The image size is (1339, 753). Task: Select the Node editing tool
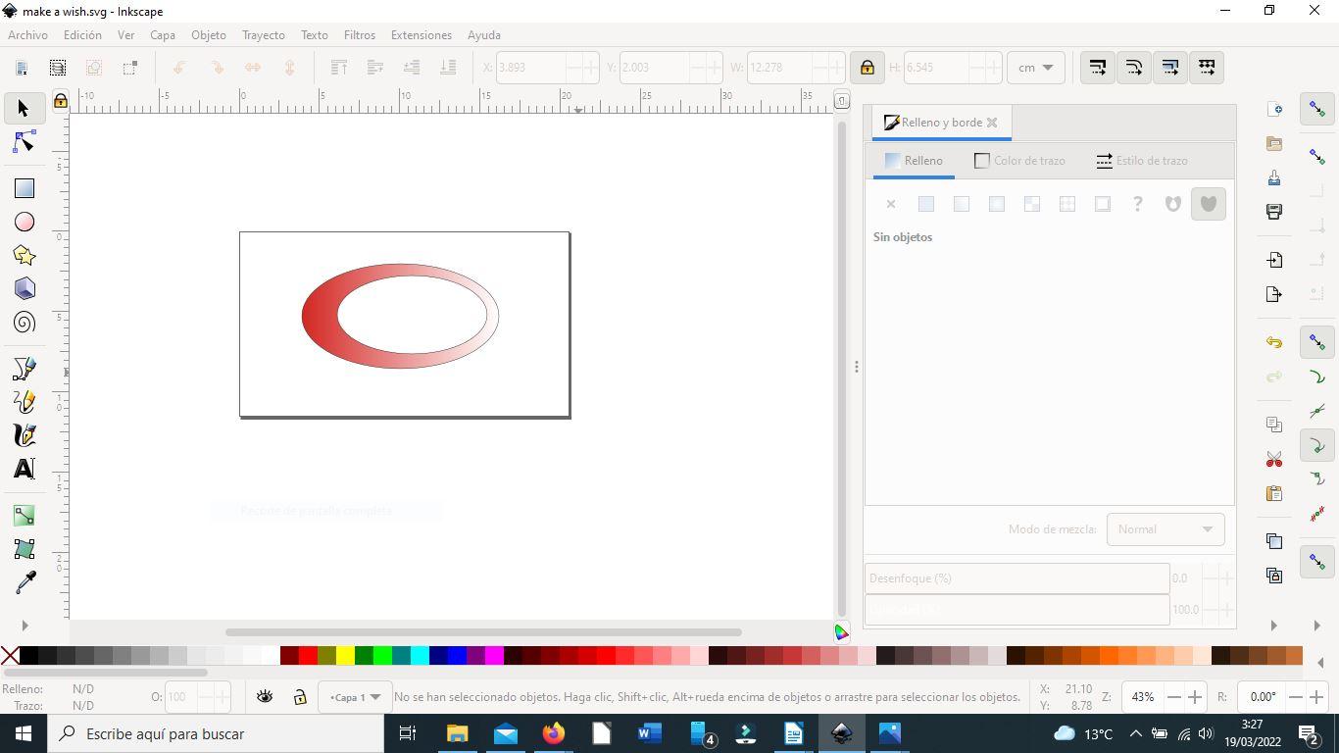[x=24, y=143]
